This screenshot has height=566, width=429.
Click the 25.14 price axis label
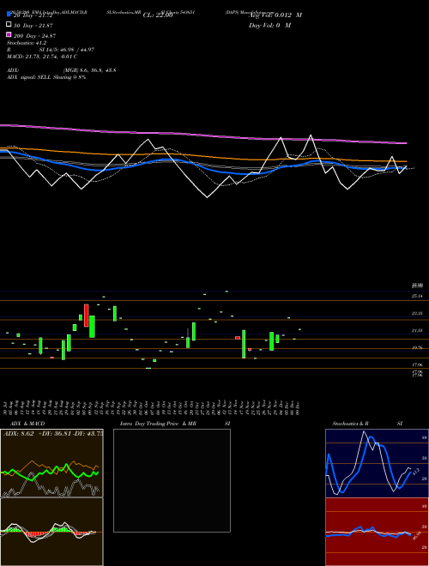click(417, 296)
